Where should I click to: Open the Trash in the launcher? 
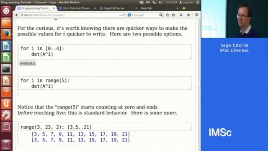click(6, 144)
